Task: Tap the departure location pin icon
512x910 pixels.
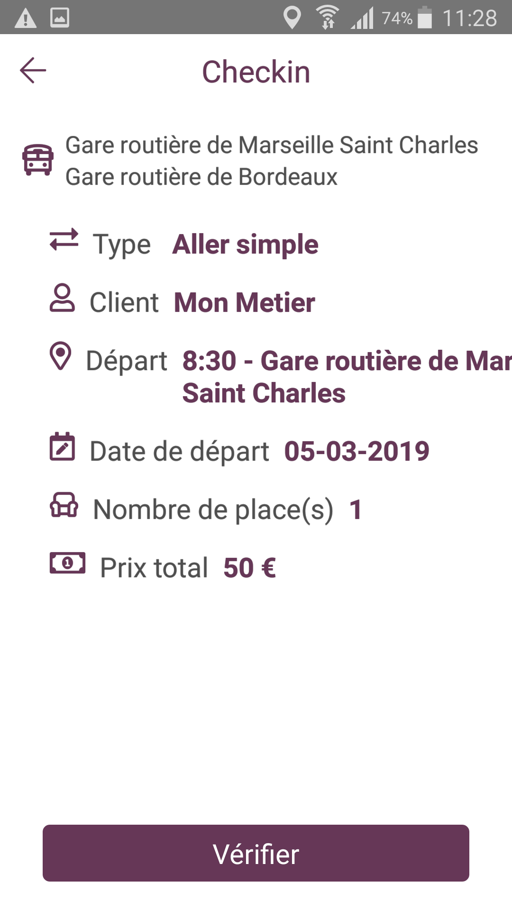Action: tap(61, 356)
